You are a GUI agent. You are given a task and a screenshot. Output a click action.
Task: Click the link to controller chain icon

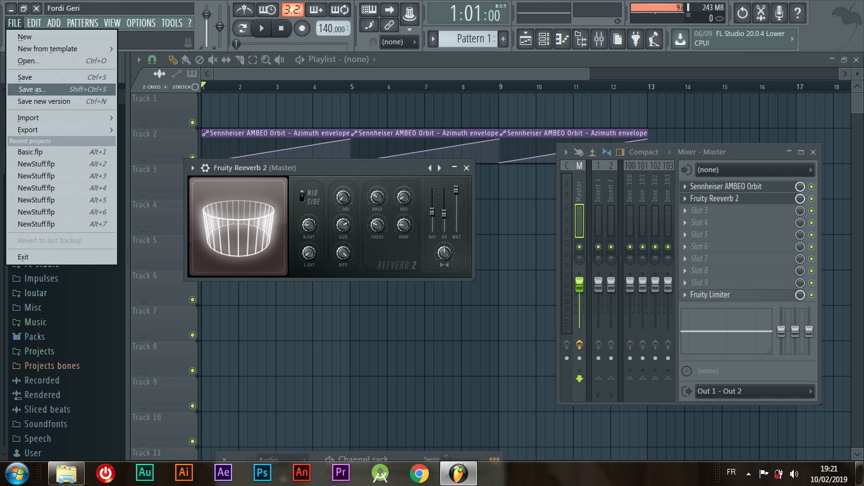click(x=388, y=25)
